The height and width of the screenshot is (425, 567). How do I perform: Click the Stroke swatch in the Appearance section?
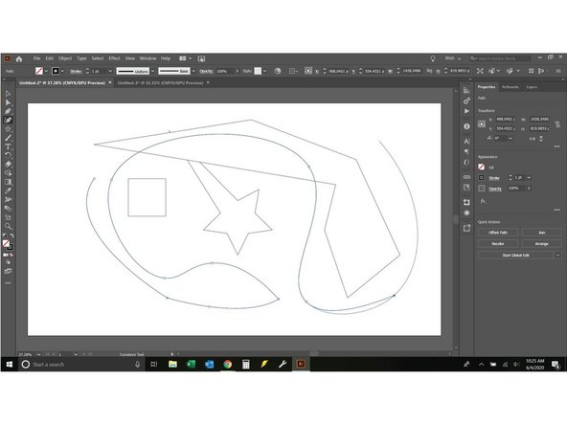coord(482,177)
